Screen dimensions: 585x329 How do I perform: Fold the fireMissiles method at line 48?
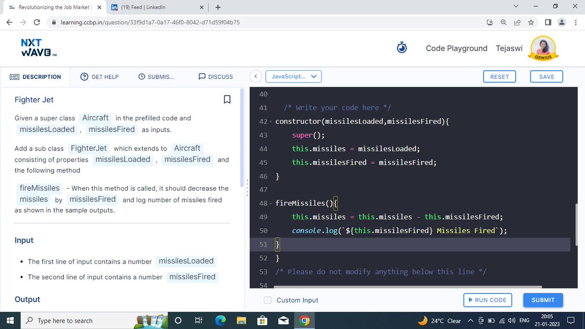(271, 203)
